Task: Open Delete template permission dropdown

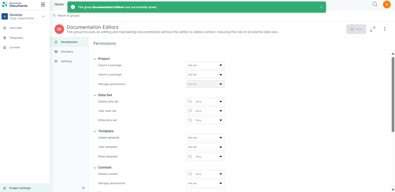Action: [x=205, y=138]
